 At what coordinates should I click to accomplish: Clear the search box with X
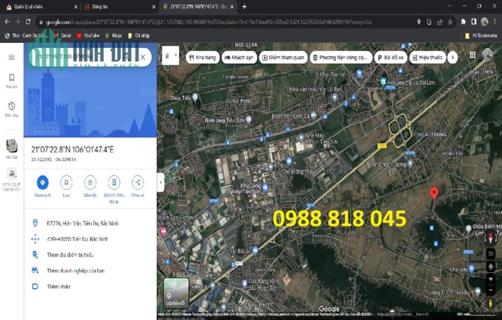(143, 57)
